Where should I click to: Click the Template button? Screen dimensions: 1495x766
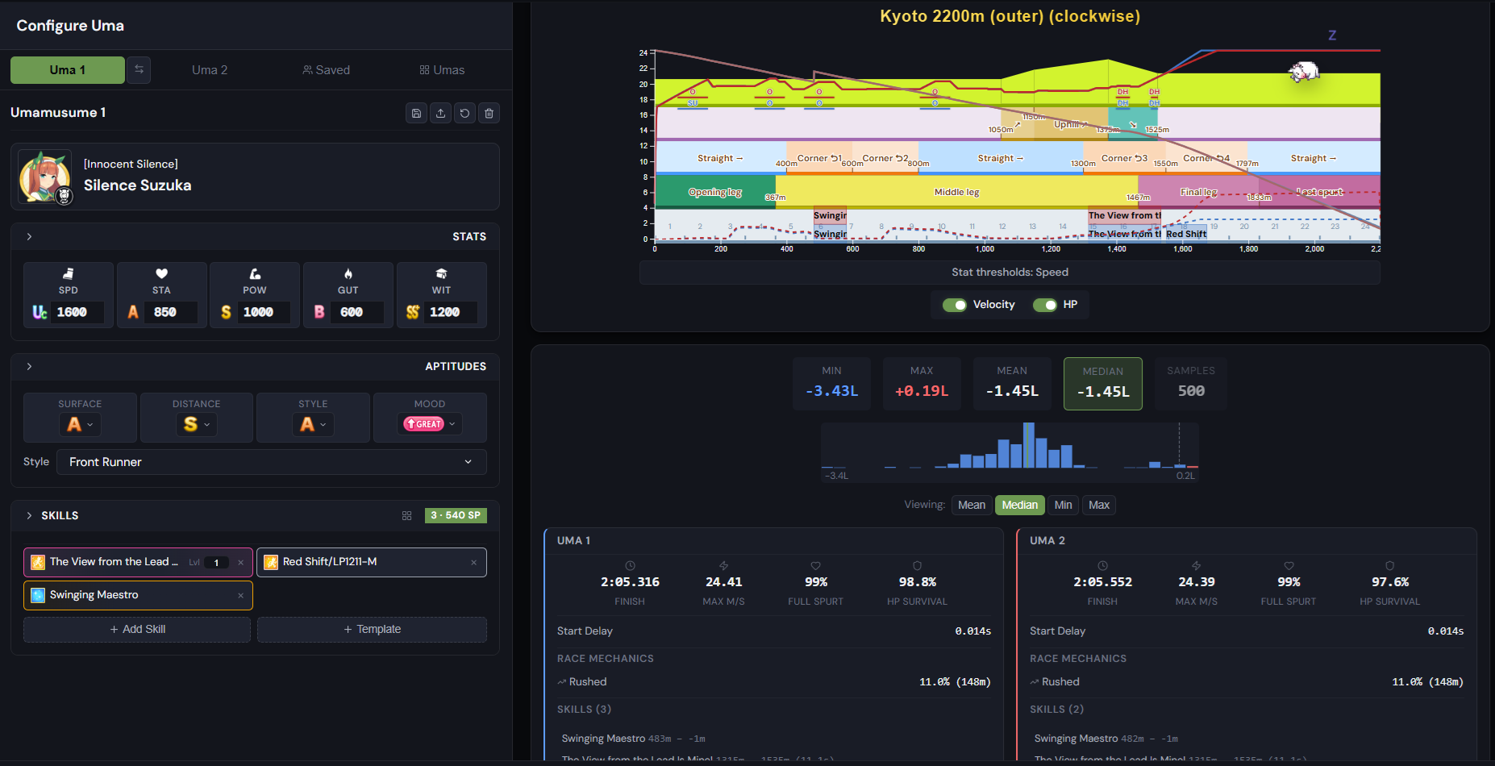[372, 630]
